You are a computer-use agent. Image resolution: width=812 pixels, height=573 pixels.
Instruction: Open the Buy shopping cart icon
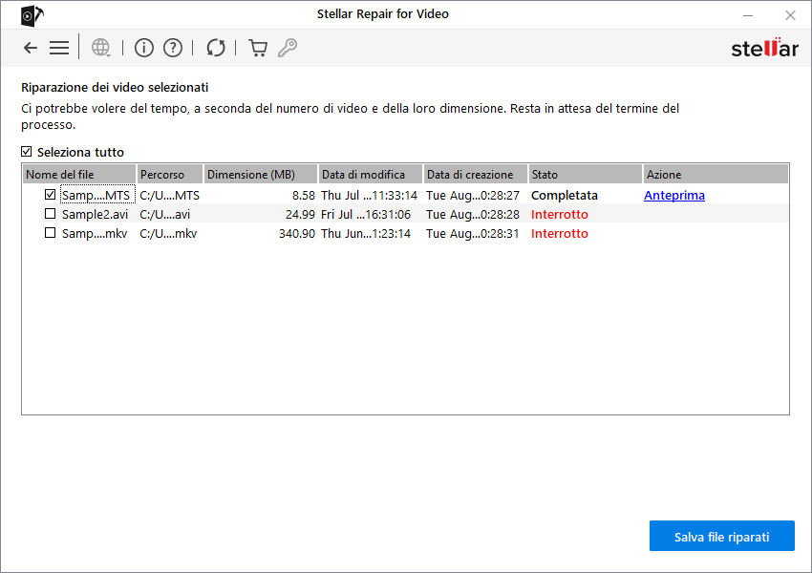click(x=258, y=48)
